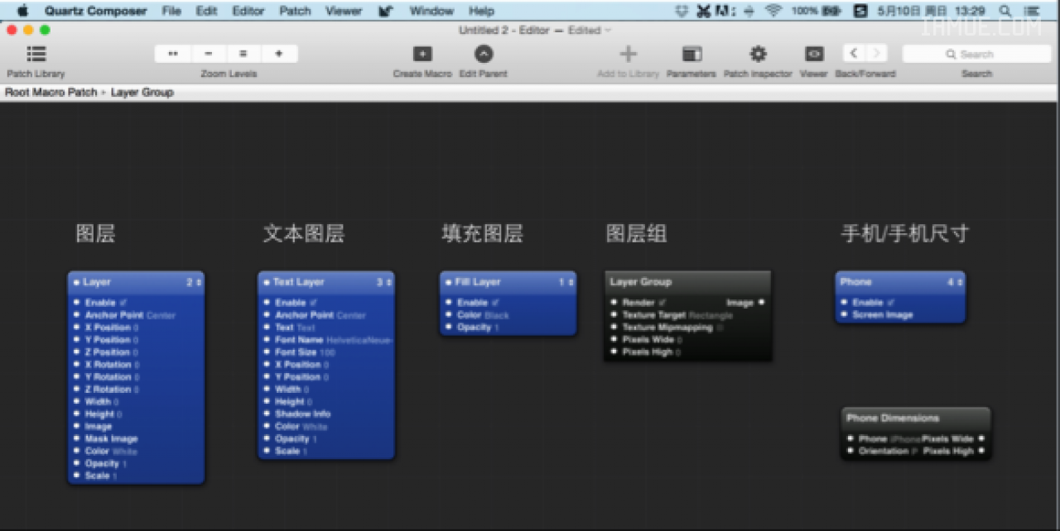Toggle Enable checkbox on the Text Layer patch
The width and height of the screenshot is (1060, 531).
(313, 303)
